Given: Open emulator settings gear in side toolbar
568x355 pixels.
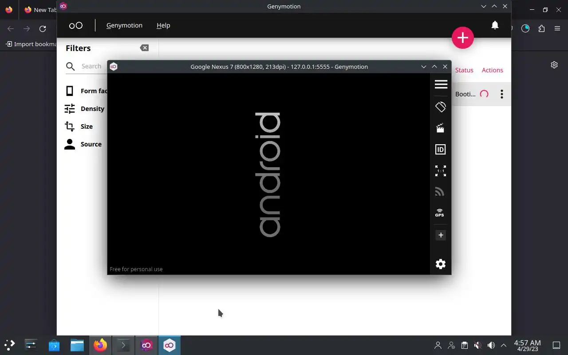Looking at the screenshot, I should [x=441, y=264].
